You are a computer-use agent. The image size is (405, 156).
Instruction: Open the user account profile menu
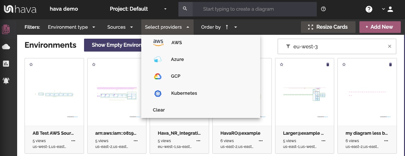click(x=387, y=9)
